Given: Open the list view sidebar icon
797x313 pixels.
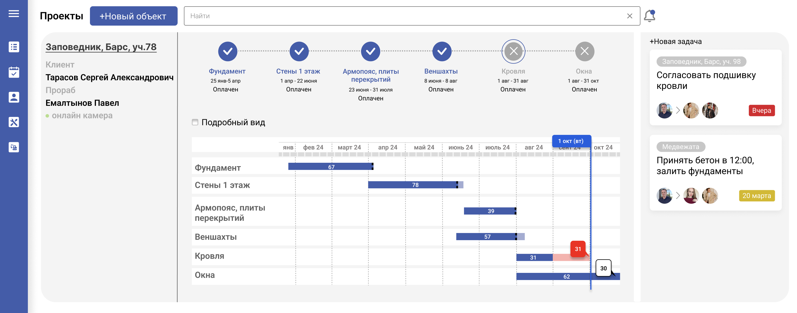Looking at the screenshot, I should pyautogui.click(x=14, y=47).
